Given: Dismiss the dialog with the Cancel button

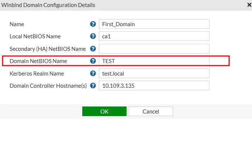Looking at the screenshot, I should click(x=151, y=111).
